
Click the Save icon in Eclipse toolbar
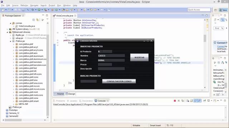tap(15, 10)
